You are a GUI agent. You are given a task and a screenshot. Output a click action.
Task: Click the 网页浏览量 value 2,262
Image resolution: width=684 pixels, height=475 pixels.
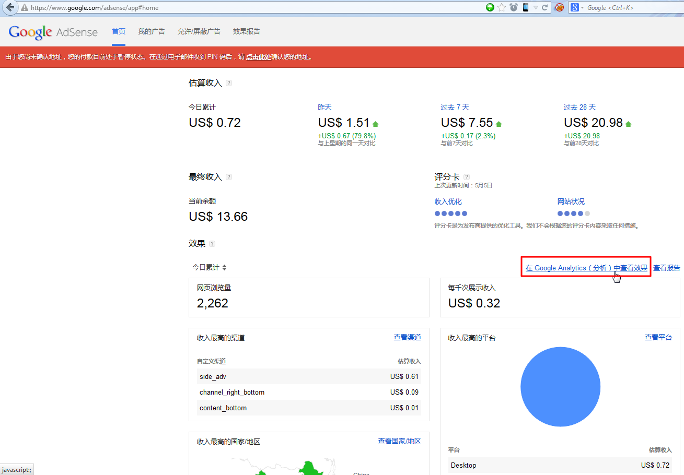(x=213, y=303)
